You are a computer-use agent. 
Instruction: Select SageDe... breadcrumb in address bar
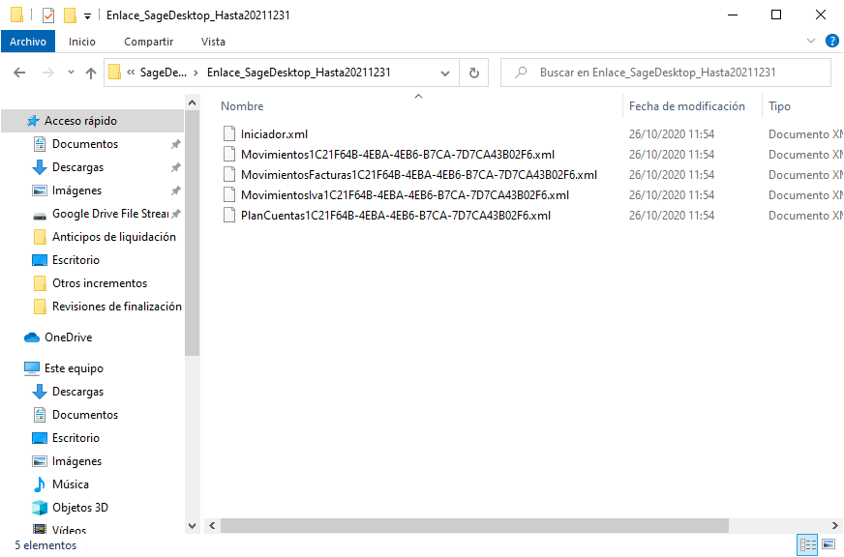(x=164, y=73)
